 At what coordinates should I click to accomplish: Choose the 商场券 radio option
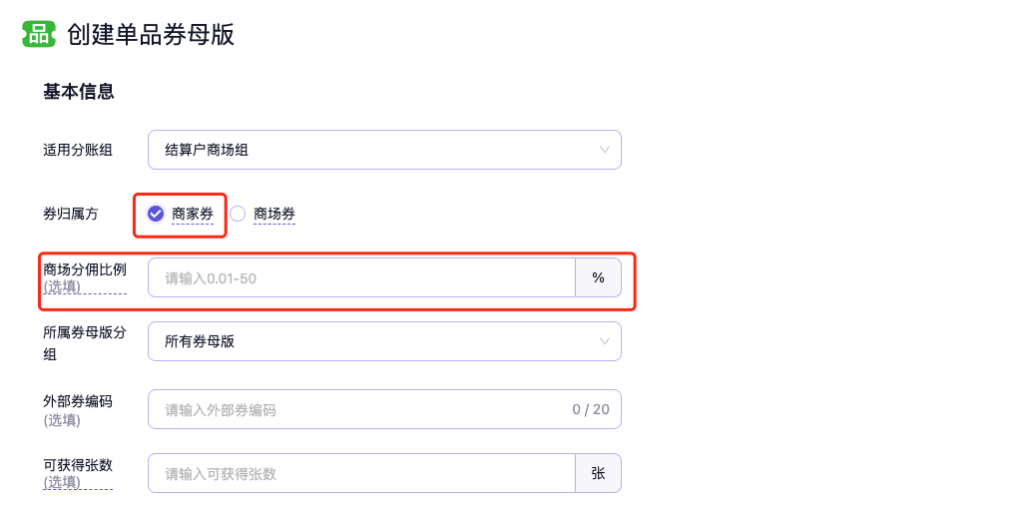[x=238, y=214]
